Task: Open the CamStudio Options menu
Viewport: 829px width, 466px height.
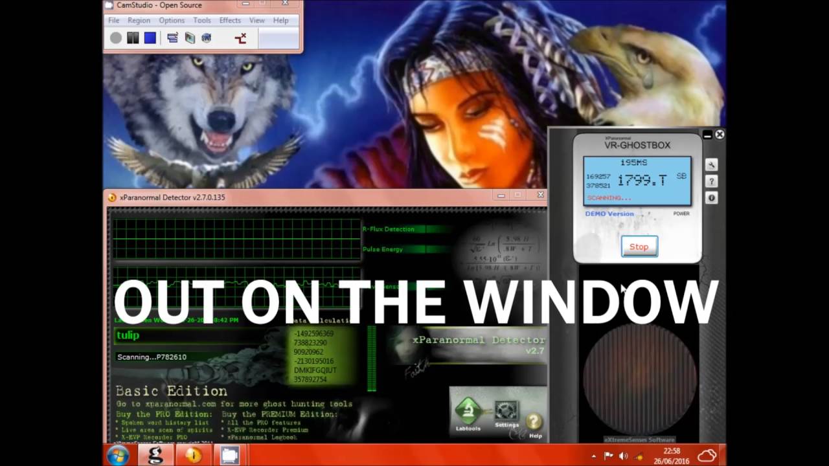Action: [172, 21]
